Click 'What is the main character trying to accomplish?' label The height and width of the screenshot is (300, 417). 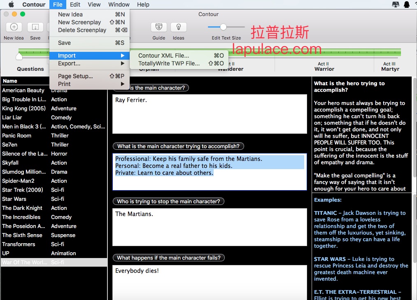coord(178,146)
